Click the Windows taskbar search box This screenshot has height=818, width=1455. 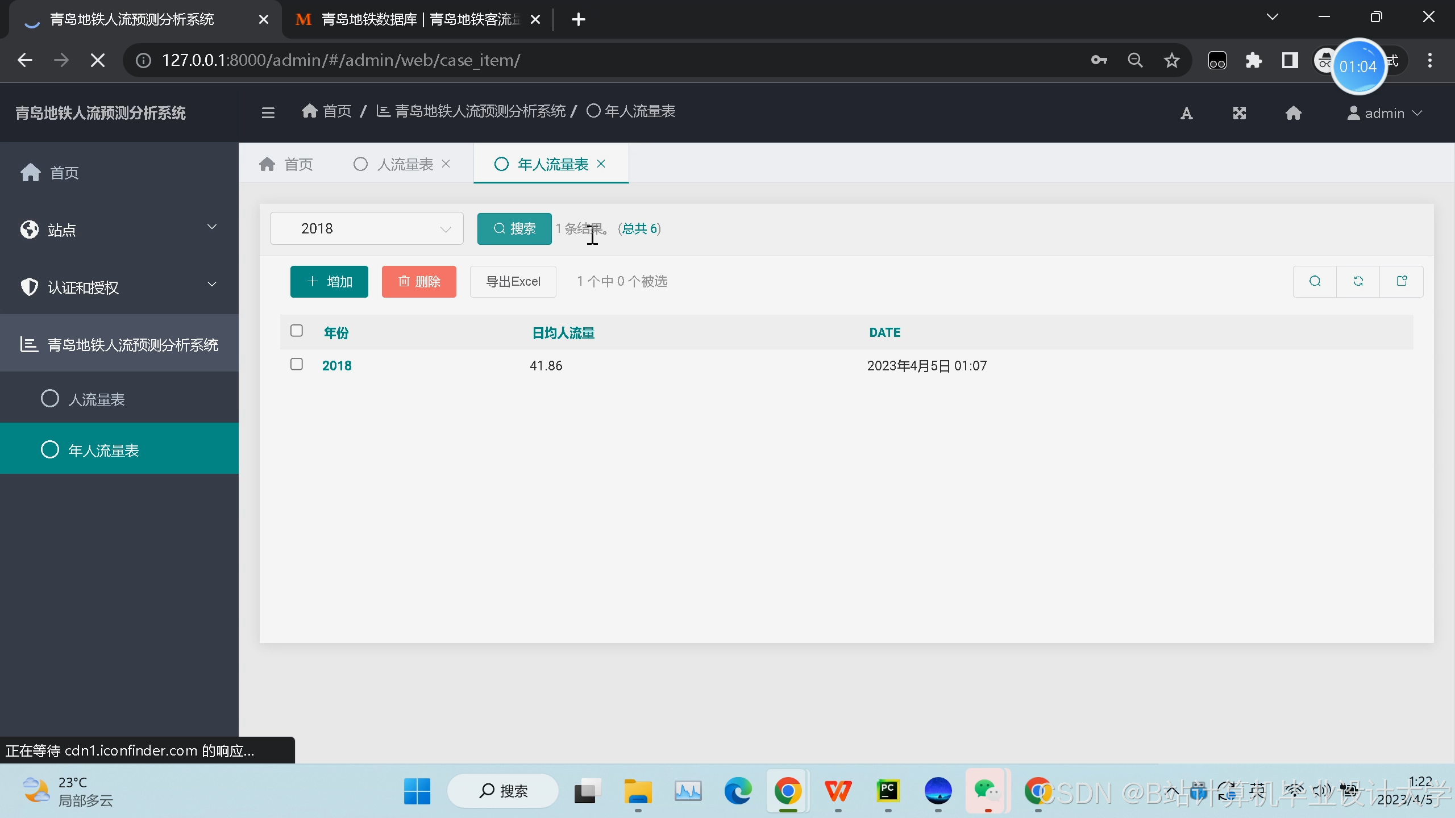502,791
